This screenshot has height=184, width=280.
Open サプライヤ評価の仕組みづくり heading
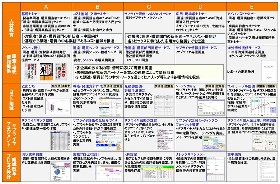click(x=95, y=120)
